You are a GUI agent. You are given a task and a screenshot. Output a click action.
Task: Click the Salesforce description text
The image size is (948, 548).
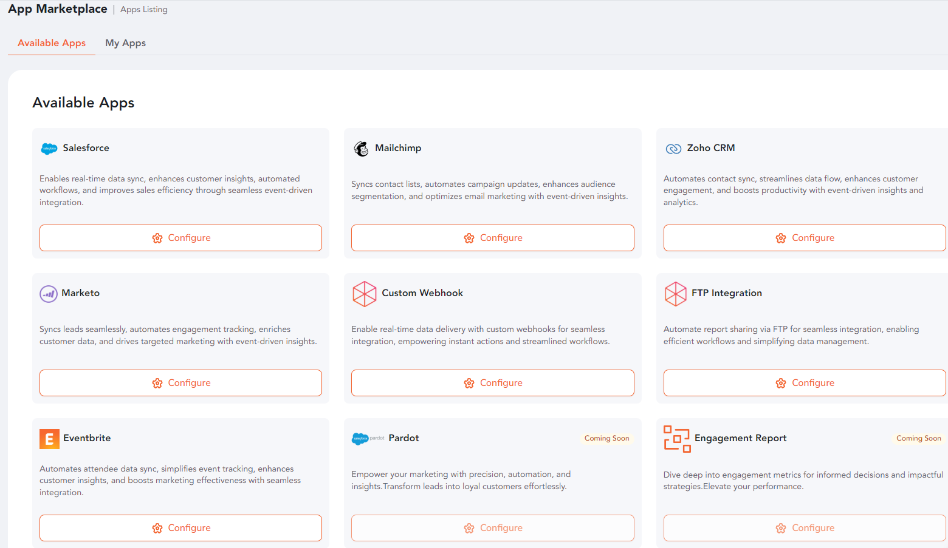(x=176, y=191)
